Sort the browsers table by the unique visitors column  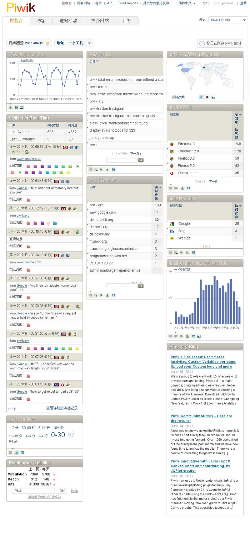pyautogui.click(x=237, y=125)
